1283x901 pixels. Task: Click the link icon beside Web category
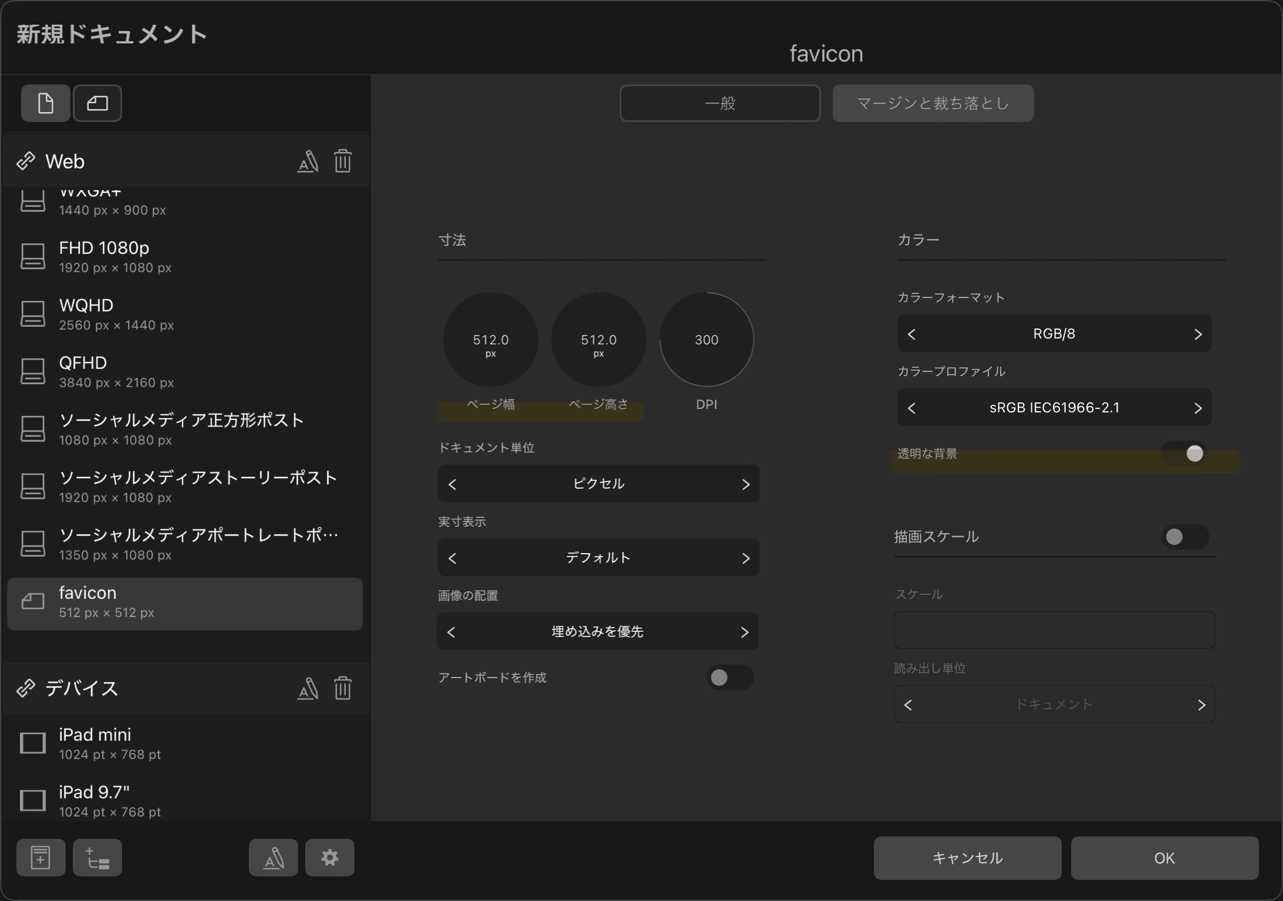point(26,161)
